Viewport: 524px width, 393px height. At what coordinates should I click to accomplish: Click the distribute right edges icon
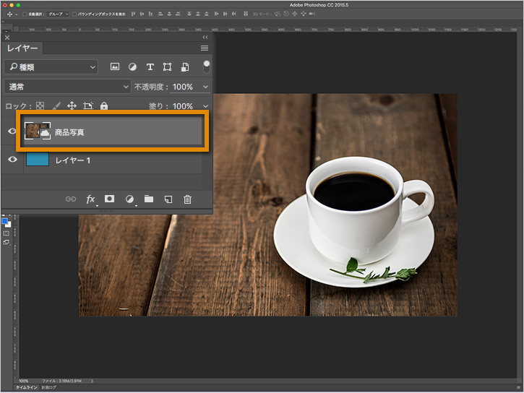click(234, 14)
